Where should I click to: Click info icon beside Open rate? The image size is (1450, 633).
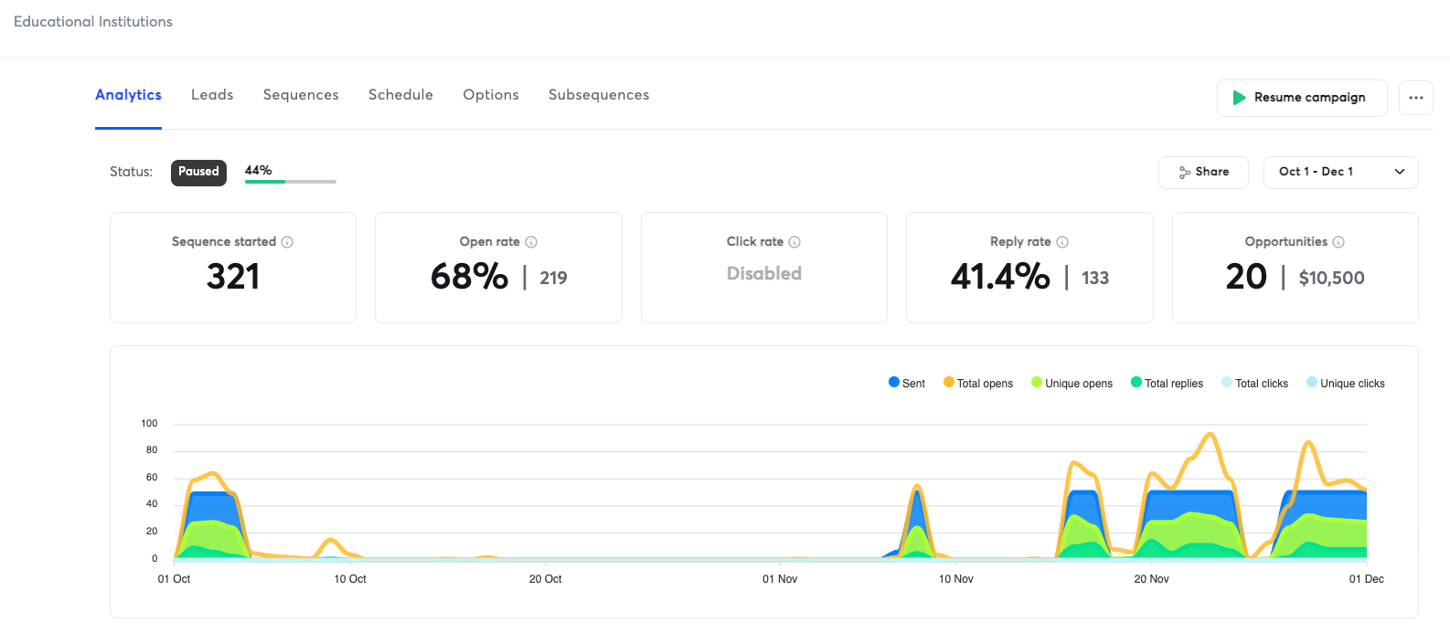tap(531, 242)
